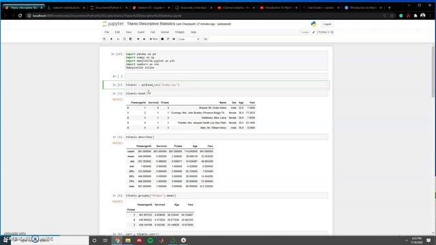436x245 pixels.
Task: Select the titanic.groupby Pclass mean cell
Action: pos(226,195)
